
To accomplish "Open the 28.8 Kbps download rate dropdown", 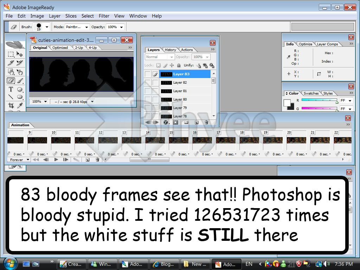I will [92, 102].
